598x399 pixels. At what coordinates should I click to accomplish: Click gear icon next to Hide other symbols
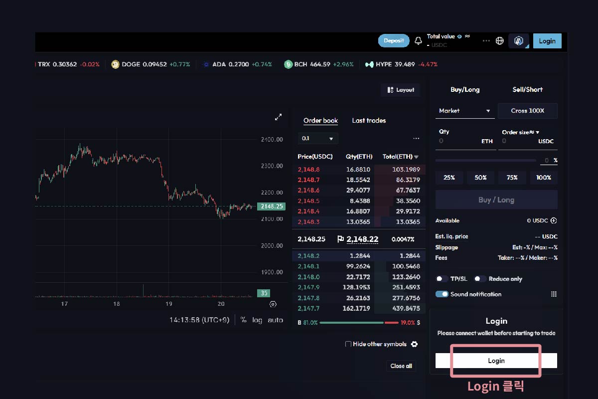point(414,344)
